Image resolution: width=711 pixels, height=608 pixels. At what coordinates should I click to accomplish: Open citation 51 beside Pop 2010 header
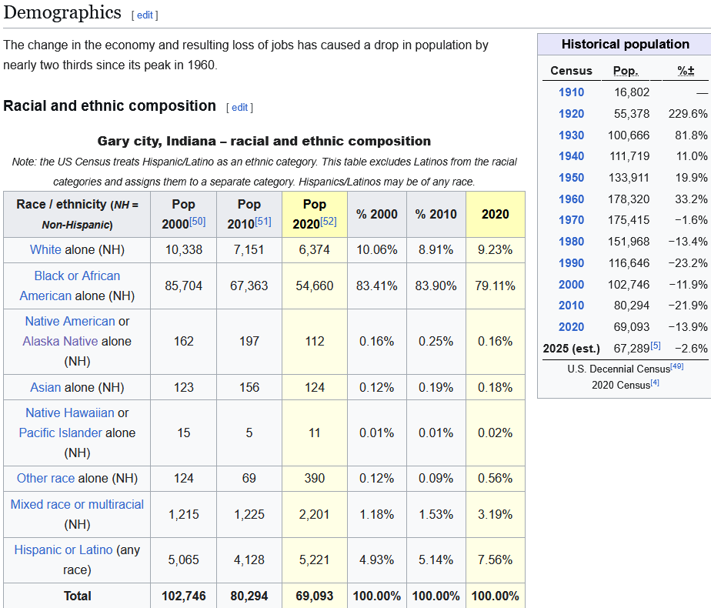coord(263,221)
